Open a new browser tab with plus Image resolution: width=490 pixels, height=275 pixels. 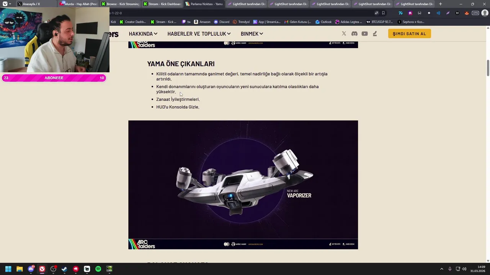[440, 4]
